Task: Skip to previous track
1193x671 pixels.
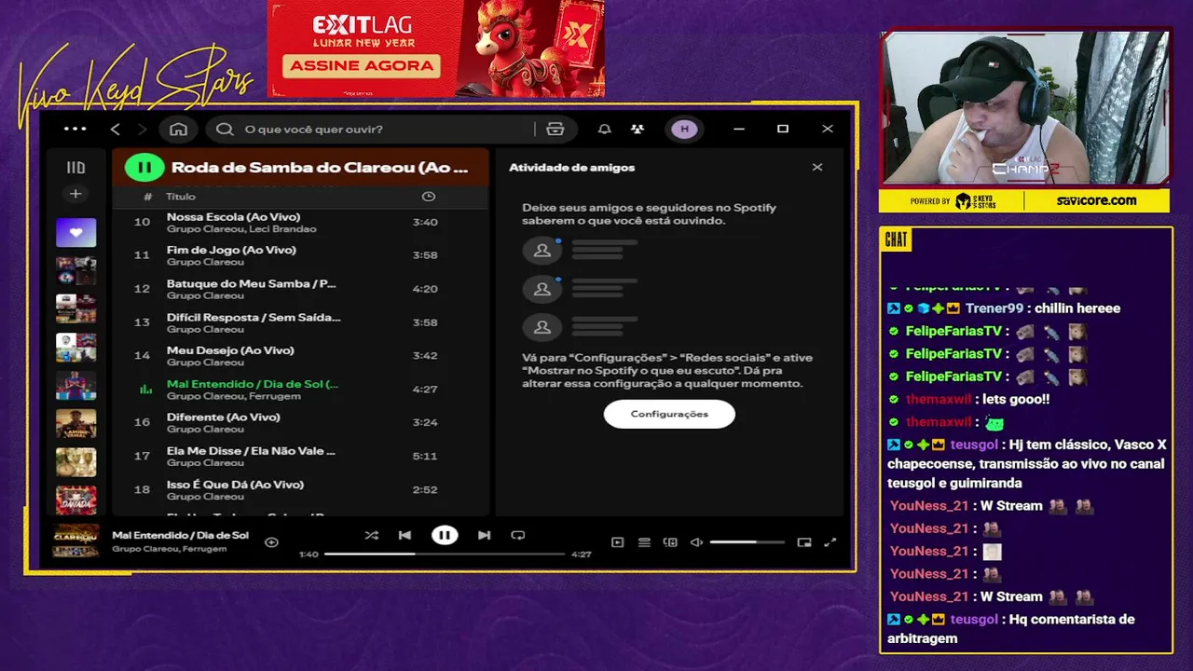Action: [x=405, y=535]
